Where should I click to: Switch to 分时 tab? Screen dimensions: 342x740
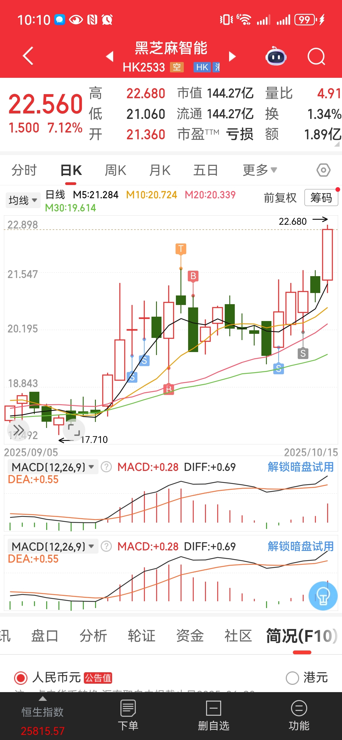point(24,170)
